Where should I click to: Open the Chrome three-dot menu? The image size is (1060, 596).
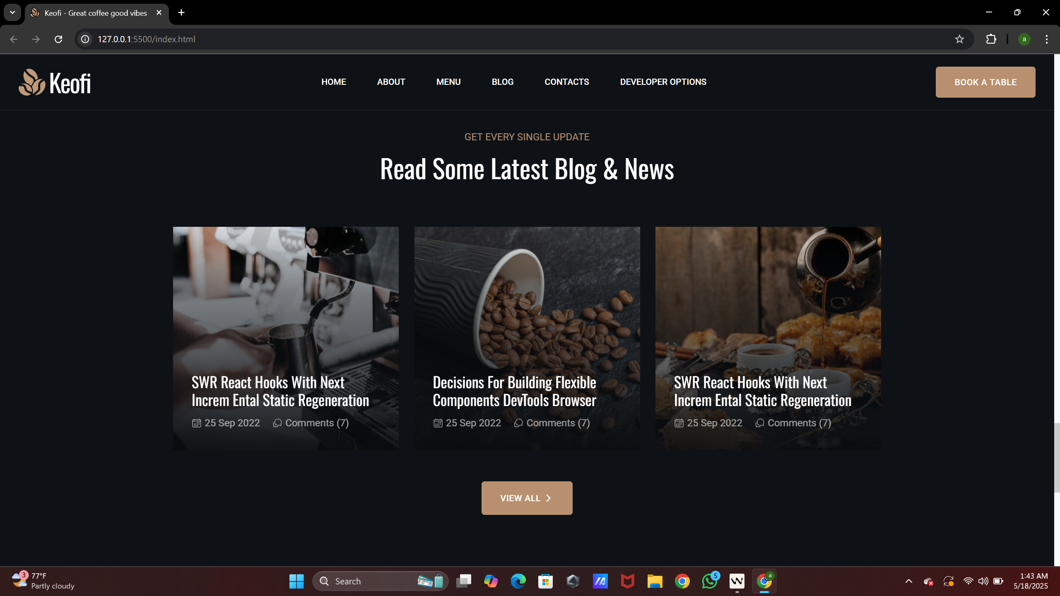pyautogui.click(x=1046, y=39)
